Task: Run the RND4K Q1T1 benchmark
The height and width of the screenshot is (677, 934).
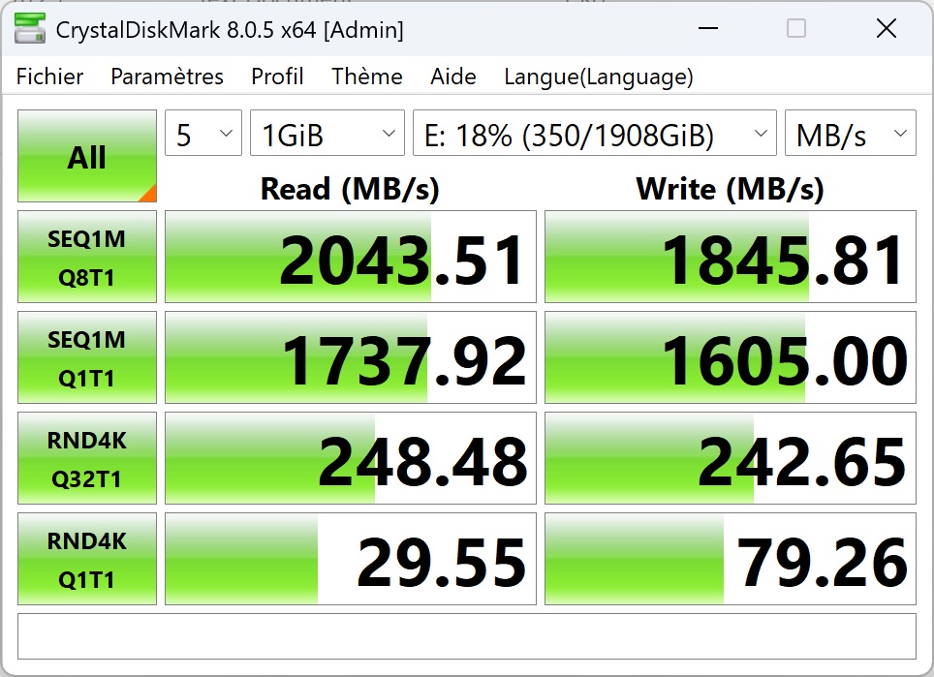Action: tap(87, 560)
